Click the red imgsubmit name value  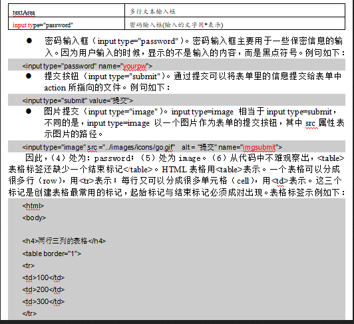[x=260, y=147]
